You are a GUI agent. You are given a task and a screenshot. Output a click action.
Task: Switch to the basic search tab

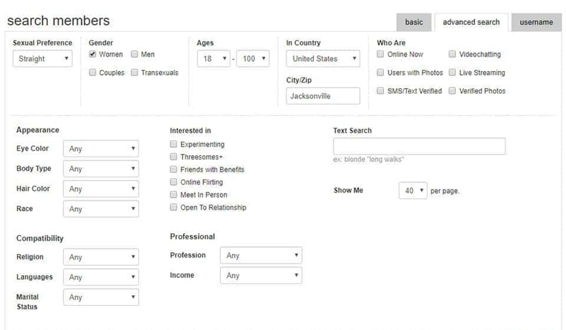(414, 22)
